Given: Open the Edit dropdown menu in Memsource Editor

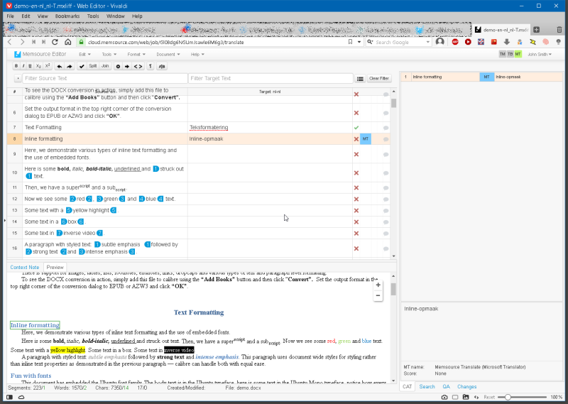Looking at the screenshot, I should 84,55.
